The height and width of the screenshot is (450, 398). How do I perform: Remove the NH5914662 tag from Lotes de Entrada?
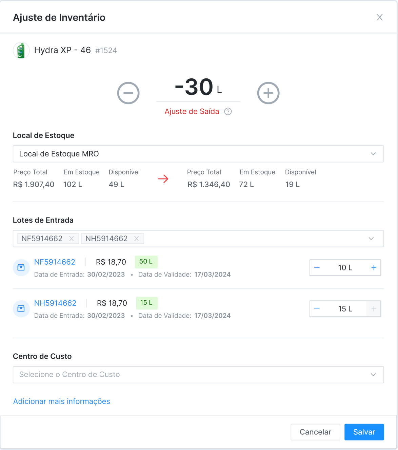tap(137, 239)
